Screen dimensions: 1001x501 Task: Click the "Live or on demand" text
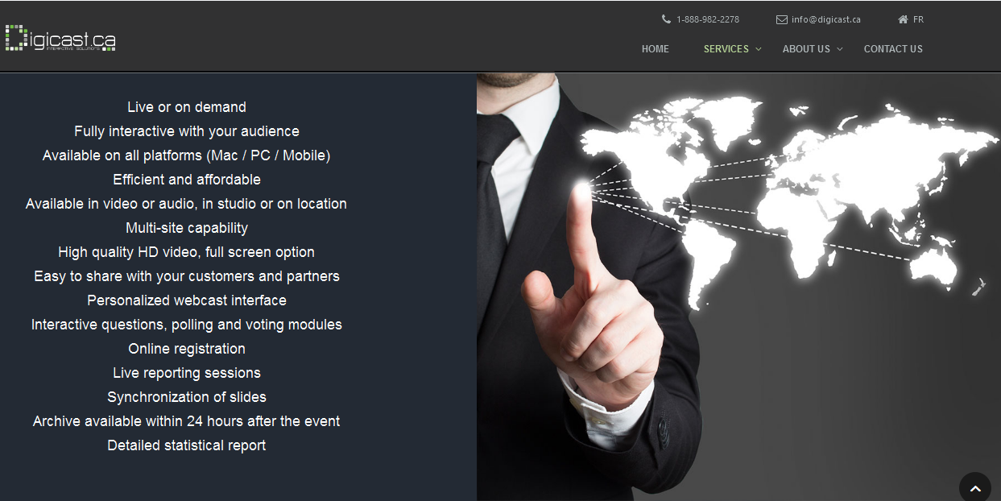pos(187,107)
